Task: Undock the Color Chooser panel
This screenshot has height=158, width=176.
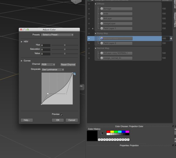Action: pos(173,126)
